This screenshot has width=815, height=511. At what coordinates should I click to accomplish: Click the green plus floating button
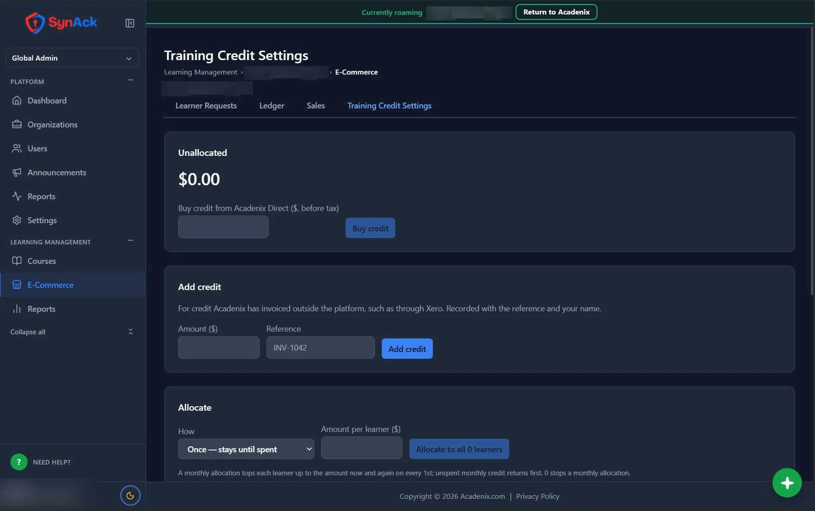coord(787,483)
